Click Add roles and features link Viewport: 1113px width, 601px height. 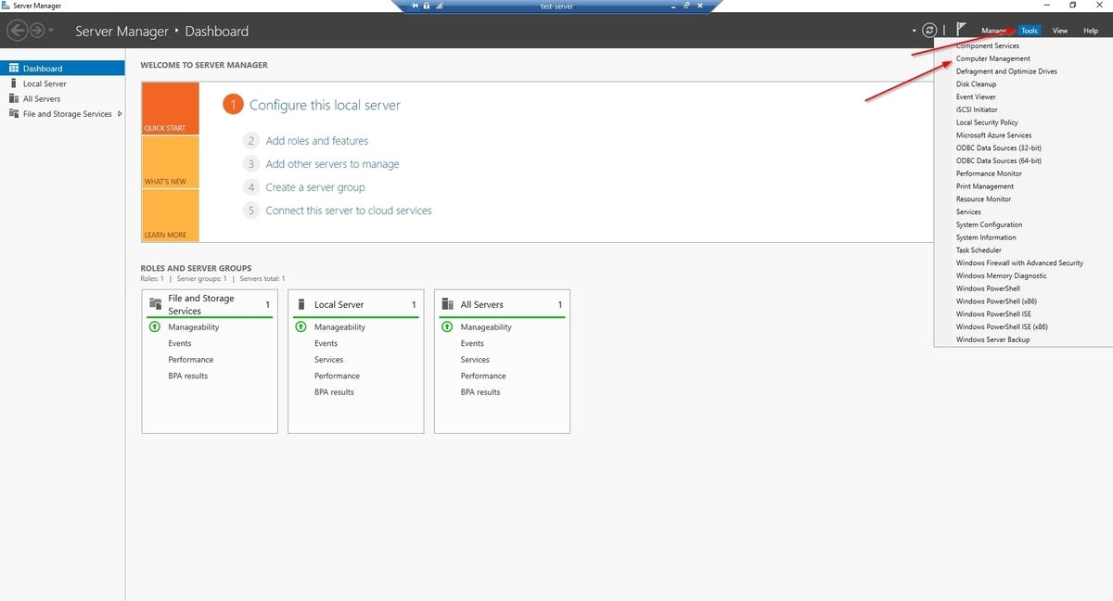point(316,141)
